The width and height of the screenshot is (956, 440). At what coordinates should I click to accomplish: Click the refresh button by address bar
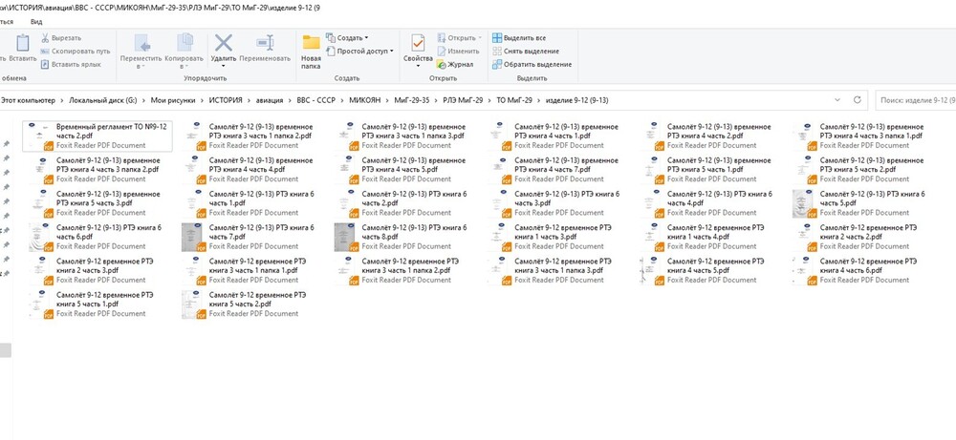[x=857, y=100]
